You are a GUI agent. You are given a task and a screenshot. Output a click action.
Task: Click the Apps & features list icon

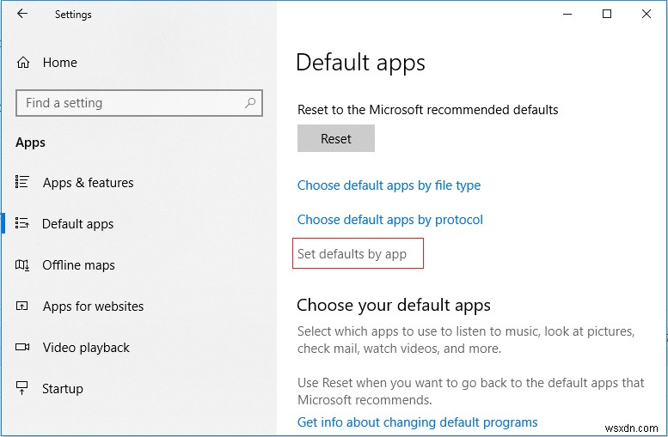click(x=22, y=182)
